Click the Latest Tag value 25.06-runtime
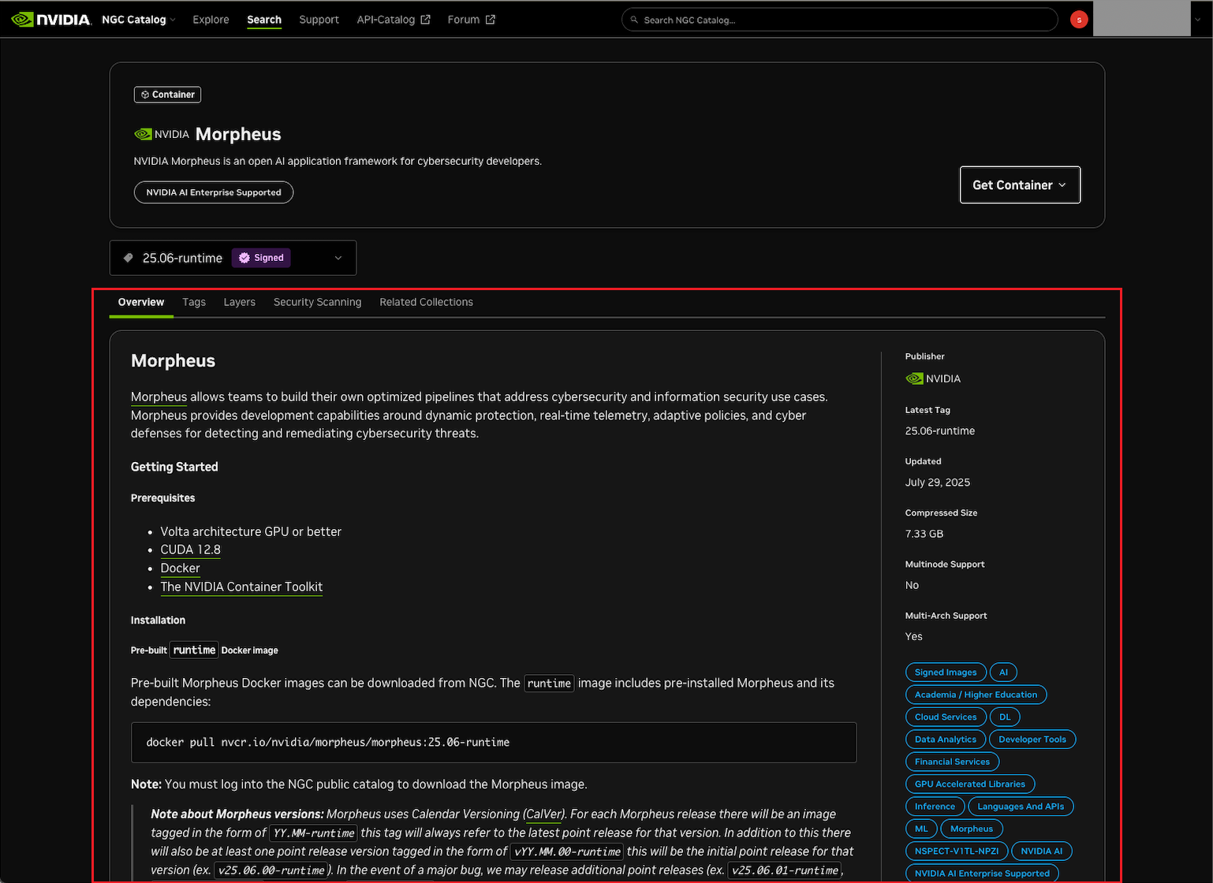 (940, 431)
